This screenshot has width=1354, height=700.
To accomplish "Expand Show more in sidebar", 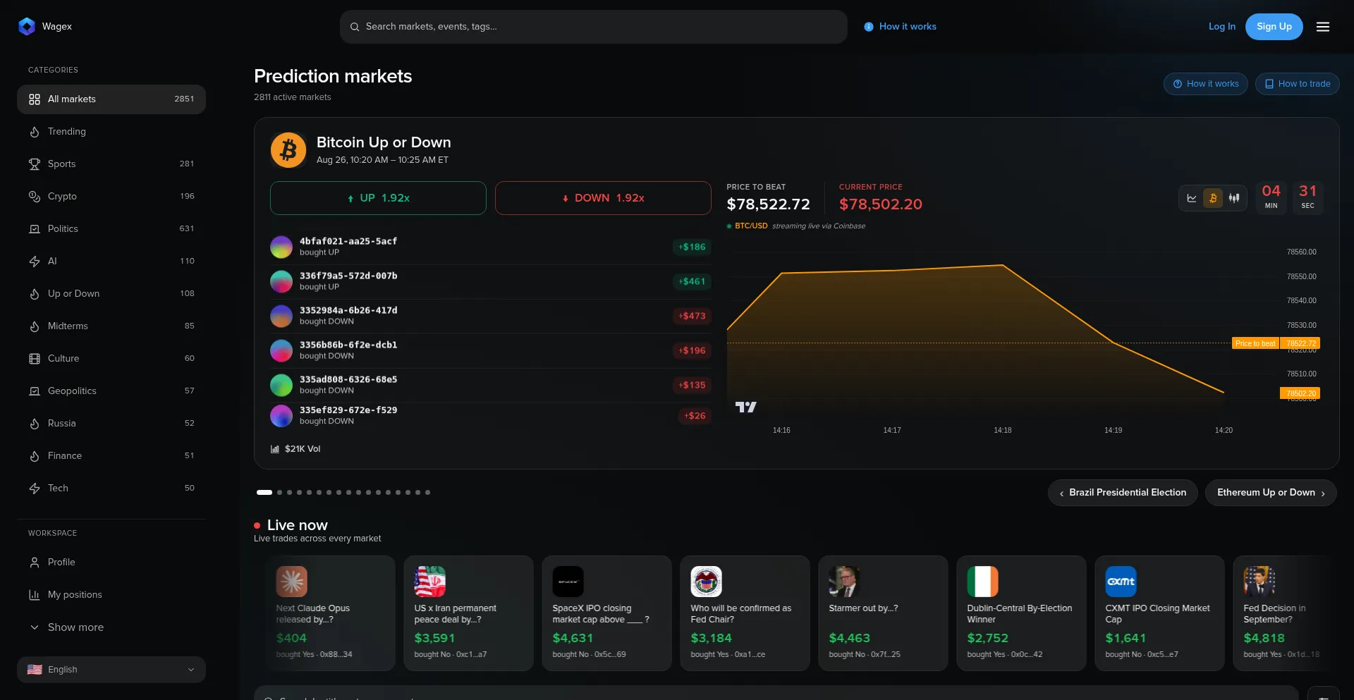I will pyautogui.click(x=111, y=627).
